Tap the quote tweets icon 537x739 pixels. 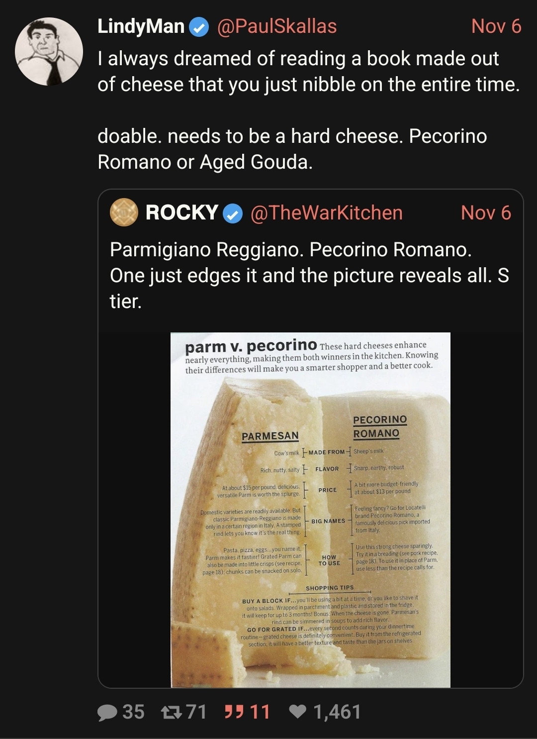tap(234, 712)
